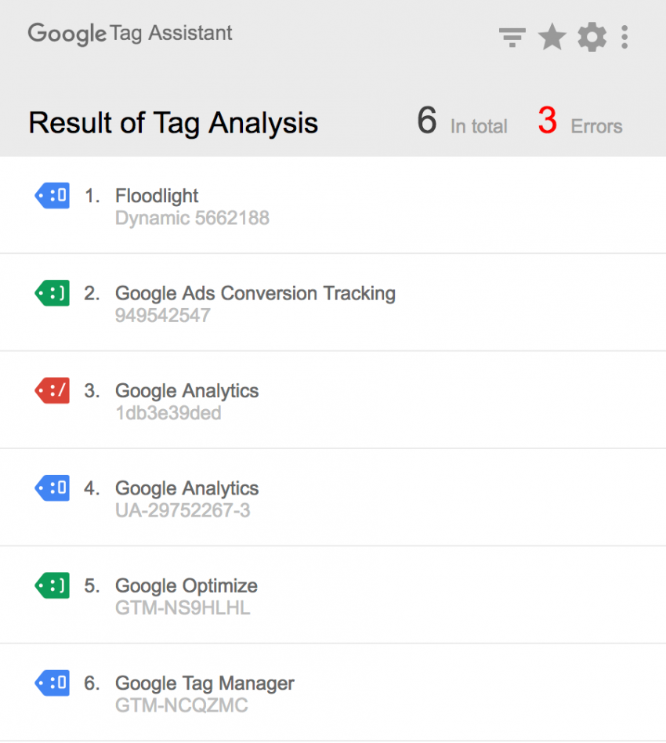Click the 6 In total count
Image resolution: width=666 pixels, height=743 pixels.
pos(462,123)
